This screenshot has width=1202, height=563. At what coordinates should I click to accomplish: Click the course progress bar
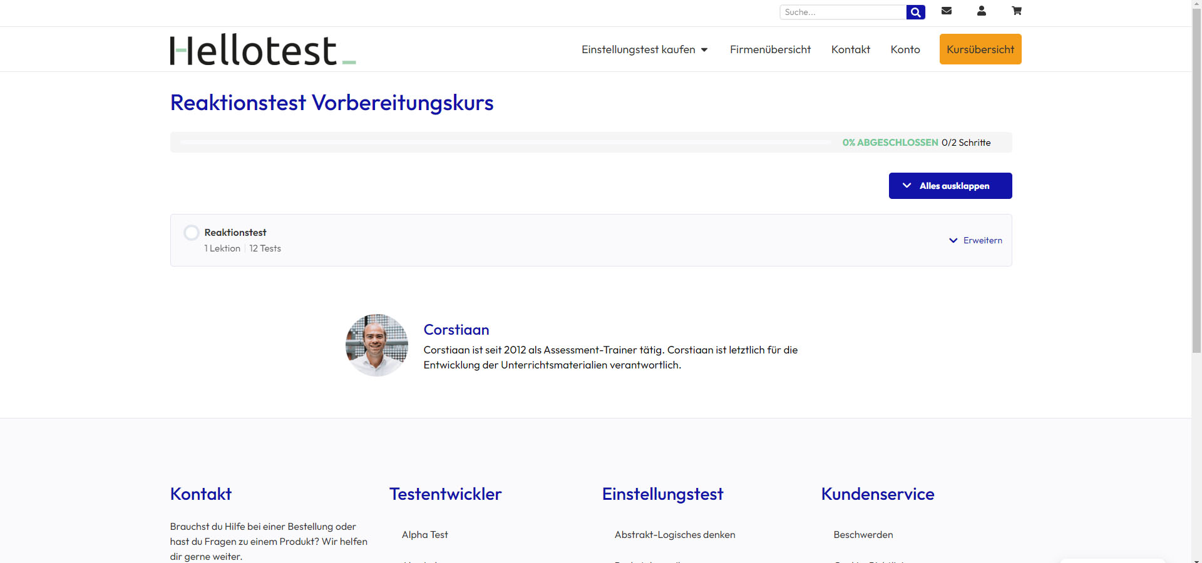click(x=506, y=143)
